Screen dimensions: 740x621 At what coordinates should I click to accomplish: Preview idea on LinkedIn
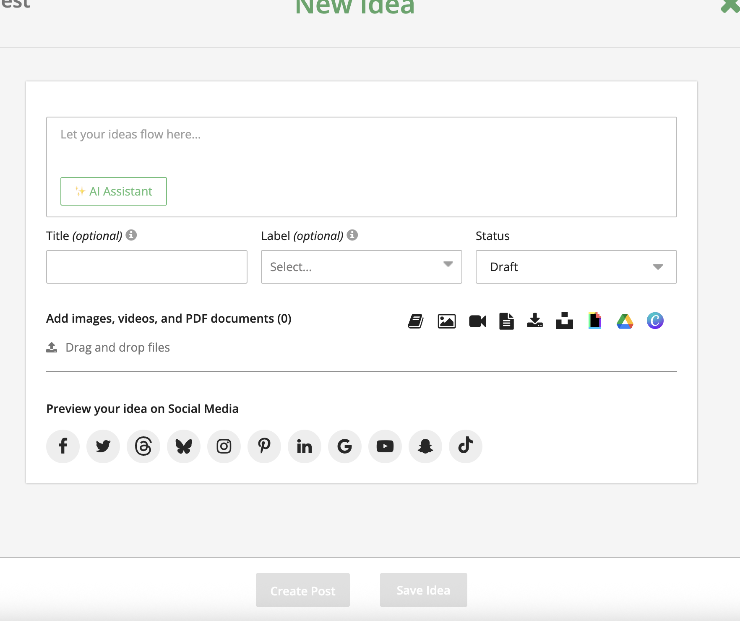pos(305,446)
